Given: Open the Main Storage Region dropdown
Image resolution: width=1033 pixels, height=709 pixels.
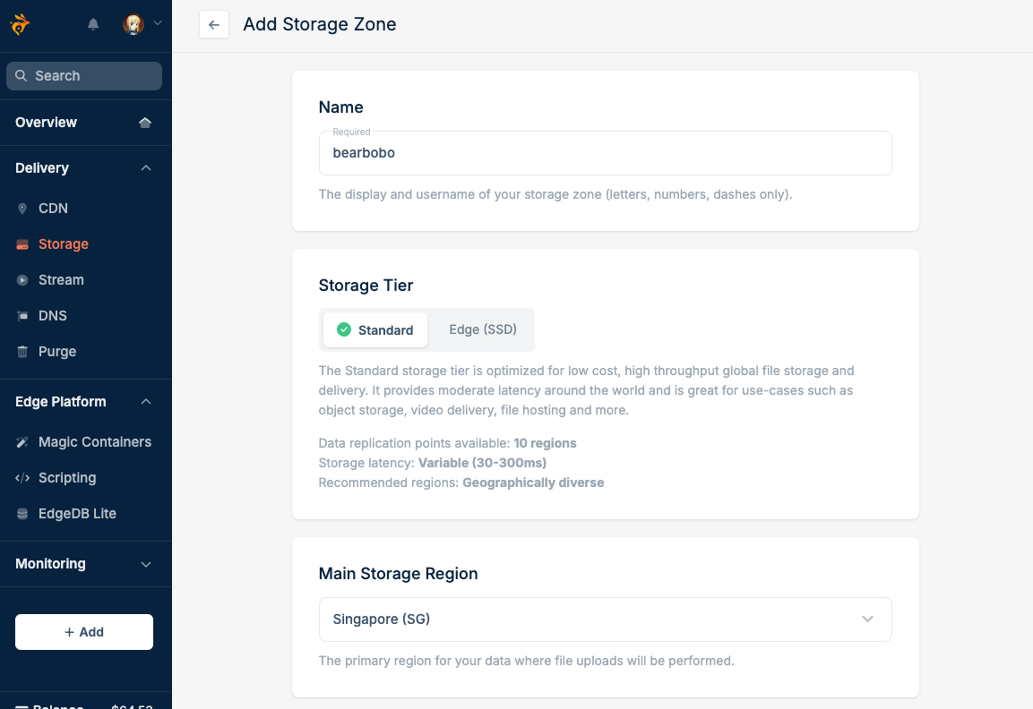Looking at the screenshot, I should (605, 619).
